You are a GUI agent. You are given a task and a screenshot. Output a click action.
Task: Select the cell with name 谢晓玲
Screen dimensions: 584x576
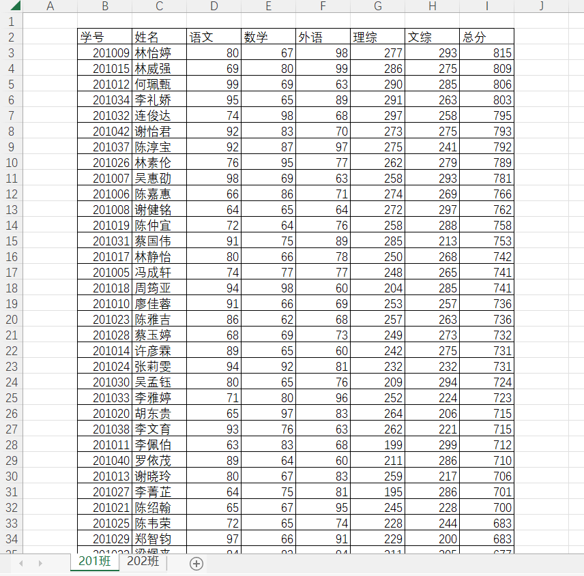click(x=159, y=476)
